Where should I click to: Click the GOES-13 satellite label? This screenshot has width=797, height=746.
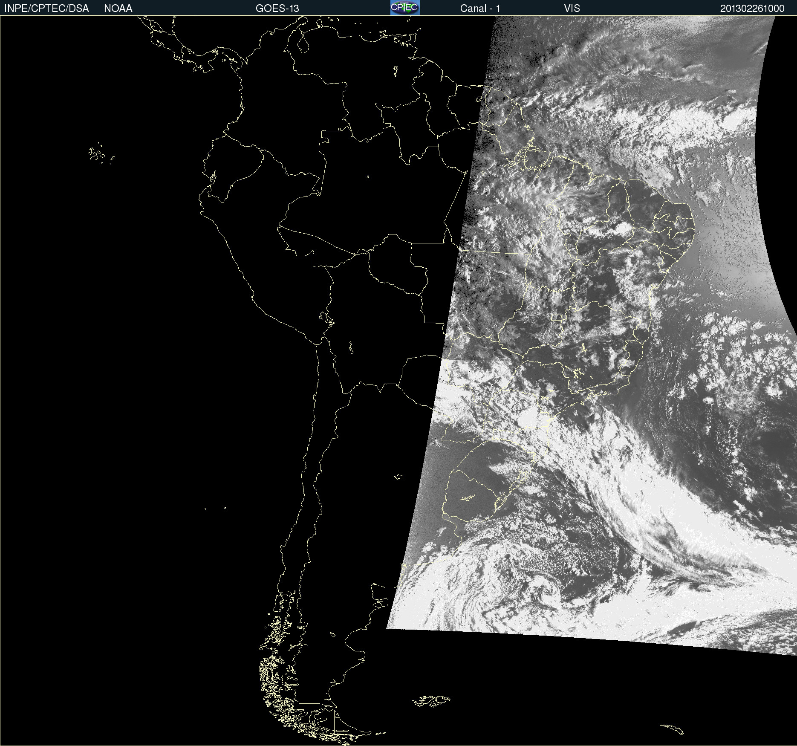click(277, 9)
